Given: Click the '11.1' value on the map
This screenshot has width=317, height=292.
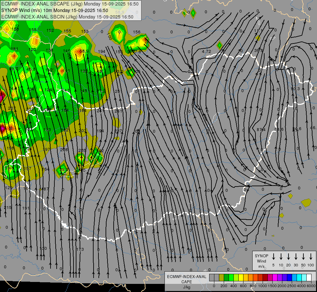Looking at the screenshot, I should (258, 30).
